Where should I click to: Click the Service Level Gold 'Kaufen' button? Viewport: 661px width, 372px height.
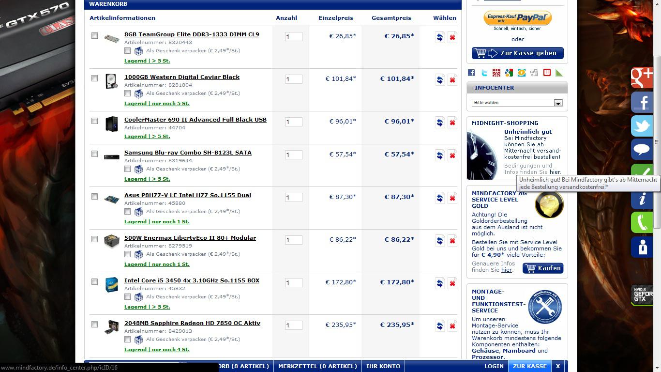click(543, 268)
